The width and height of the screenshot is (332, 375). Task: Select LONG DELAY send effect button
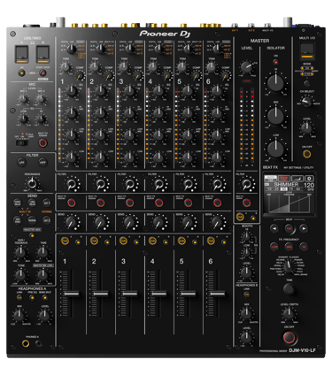32,203
